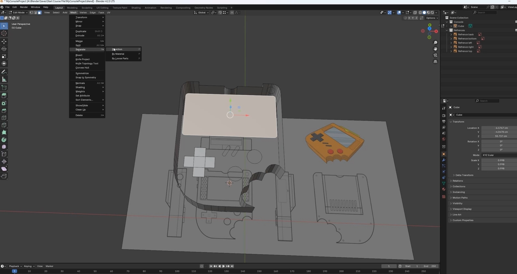Select the Annotate pencil tool
Screen dimensions: 517x274
coord(4,72)
